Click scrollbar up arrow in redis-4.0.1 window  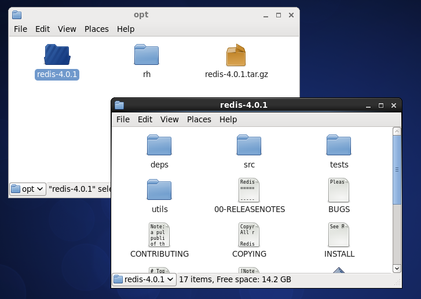tap(397, 131)
